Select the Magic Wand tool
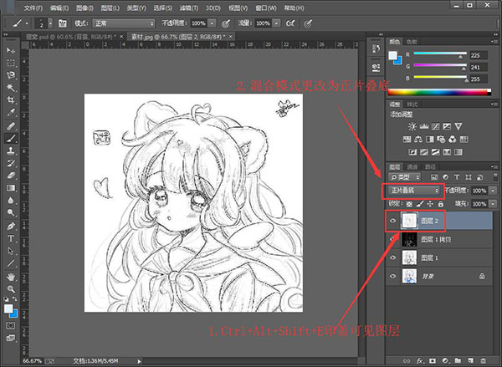502x367 pixels. tap(11, 88)
